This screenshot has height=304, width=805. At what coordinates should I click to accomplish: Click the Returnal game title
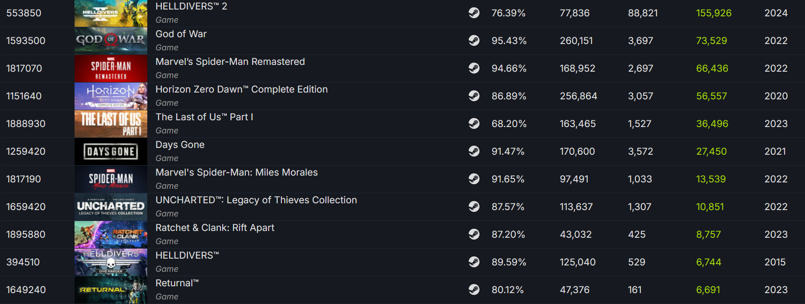coord(177,283)
